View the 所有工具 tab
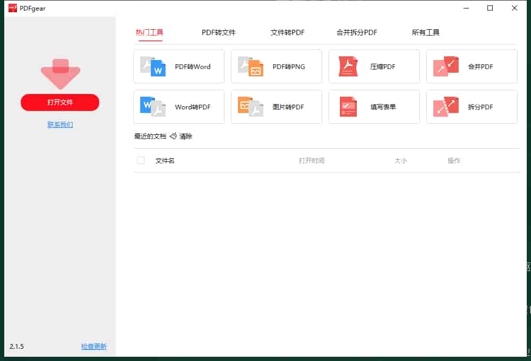 [425, 32]
